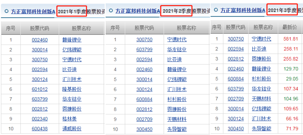Open 汇川技术 in the 1季度 table
Screen dimensions: 303x135
pos(72,79)
